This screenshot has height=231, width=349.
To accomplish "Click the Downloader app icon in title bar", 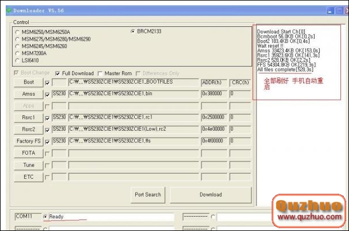I will click(9, 10).
